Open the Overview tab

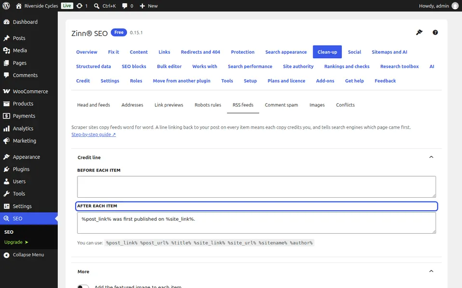coord(87,52)
